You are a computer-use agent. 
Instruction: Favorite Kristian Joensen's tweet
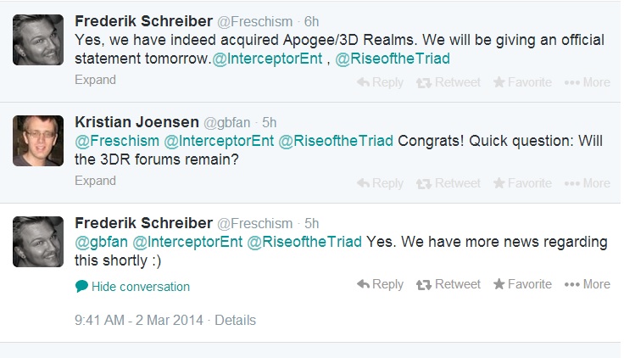522,182
